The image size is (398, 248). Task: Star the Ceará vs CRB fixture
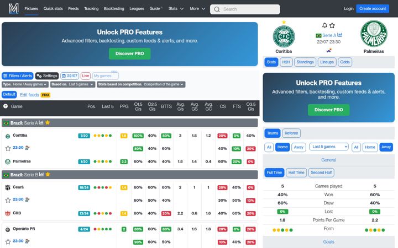click(x=8, y=200)
